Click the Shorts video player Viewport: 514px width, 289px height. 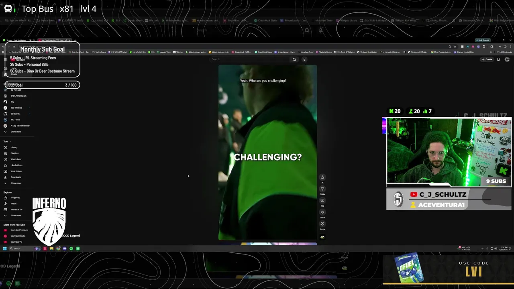pyautogui.click(x=267, y=153)
